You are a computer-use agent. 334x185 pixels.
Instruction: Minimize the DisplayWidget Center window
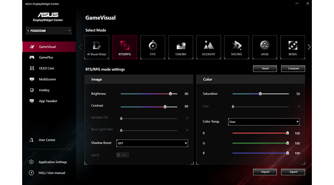tap(297, 4)
